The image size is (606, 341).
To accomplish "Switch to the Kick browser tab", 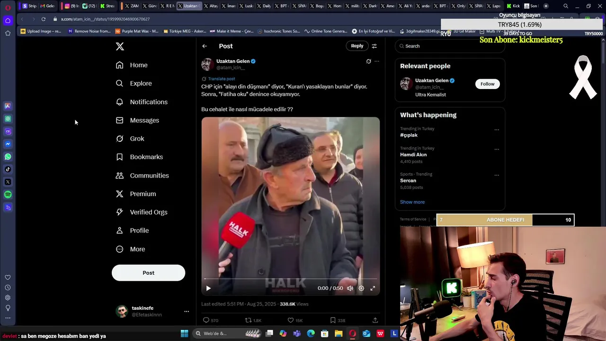I will click(514, 6).
